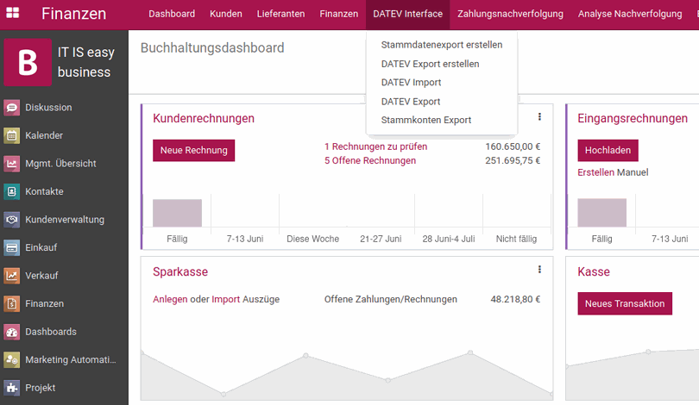Click the Import link in Sparkasse

click(225, 299)
